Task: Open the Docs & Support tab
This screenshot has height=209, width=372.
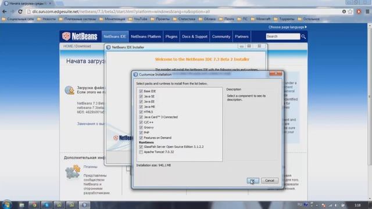Action: click(195, 37)
